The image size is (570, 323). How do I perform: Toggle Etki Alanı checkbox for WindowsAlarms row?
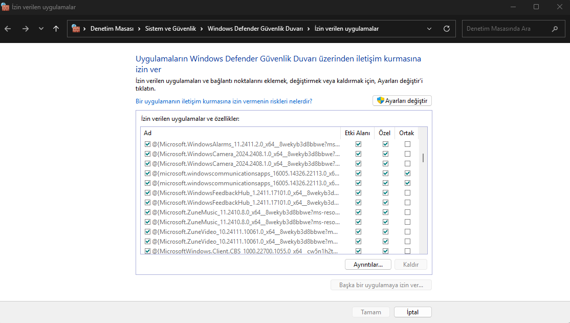tap(359, 144)
